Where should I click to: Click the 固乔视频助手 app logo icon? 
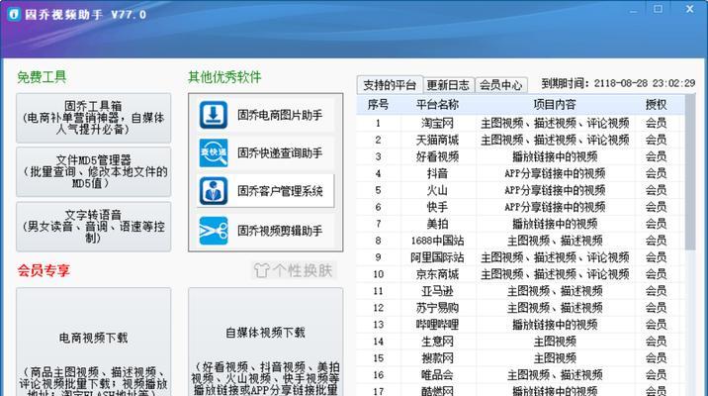tap(14, 14)
